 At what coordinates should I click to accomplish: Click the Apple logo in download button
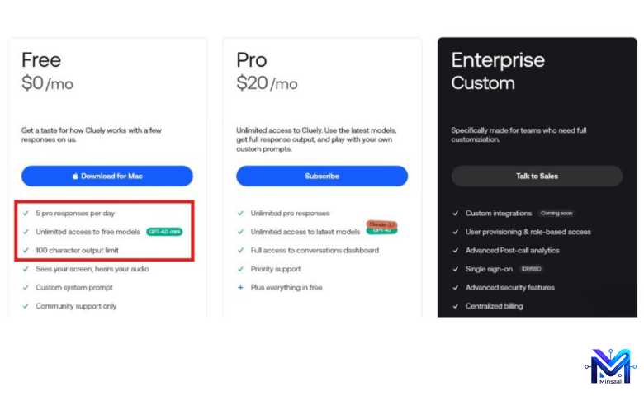tap(75, 176)
